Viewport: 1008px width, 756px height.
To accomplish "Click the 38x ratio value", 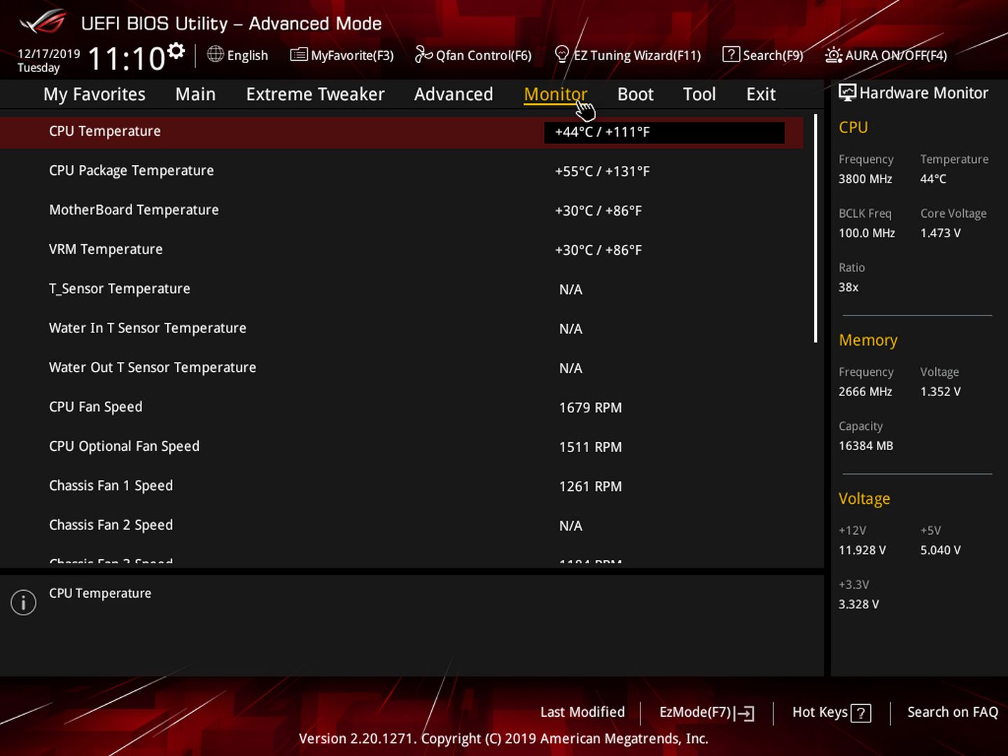I will [848, 287].
